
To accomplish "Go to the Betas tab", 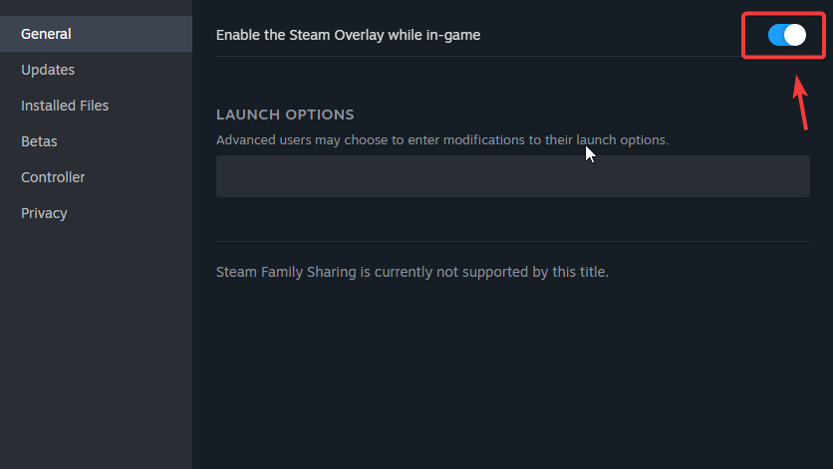I will click(39, 141).
